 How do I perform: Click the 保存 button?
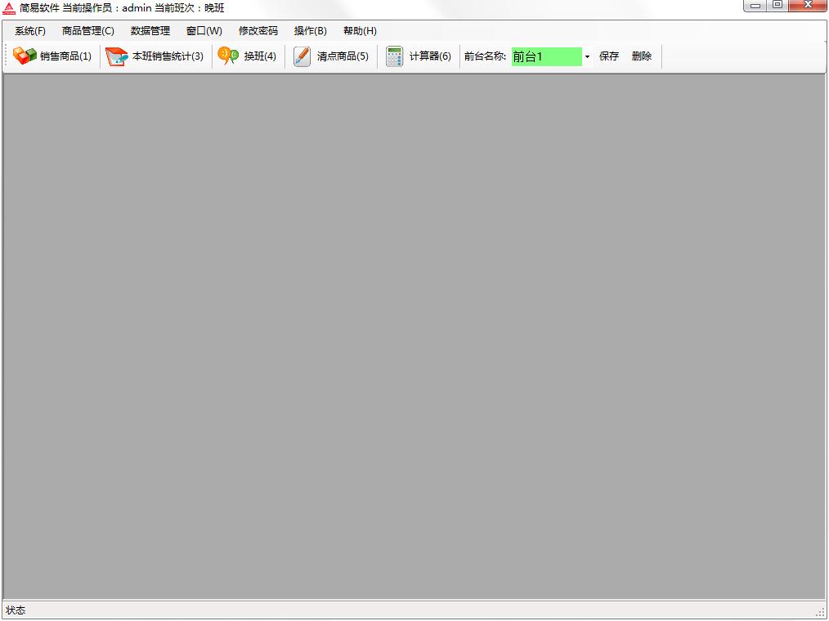click(609, 56)
